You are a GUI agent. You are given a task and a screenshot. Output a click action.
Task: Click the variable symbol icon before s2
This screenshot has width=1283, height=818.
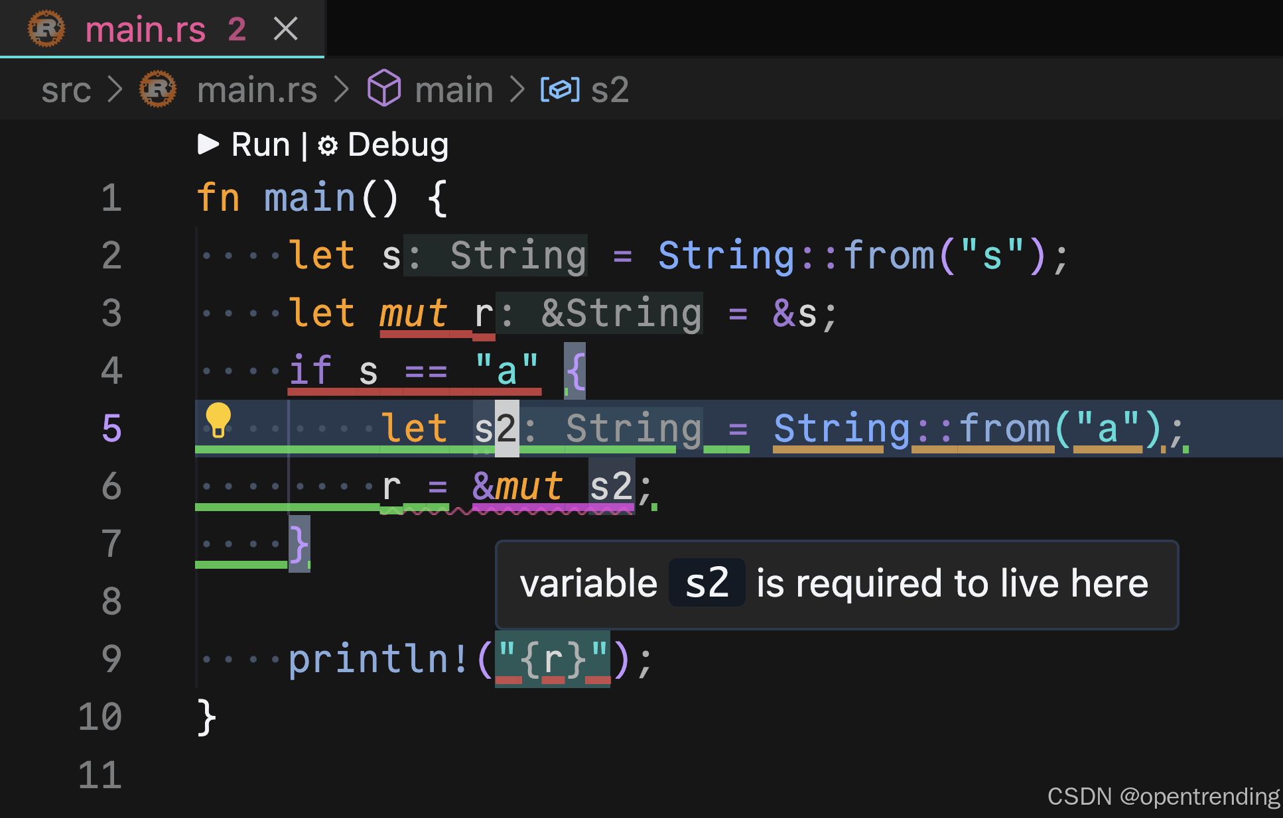click(560, 89)
